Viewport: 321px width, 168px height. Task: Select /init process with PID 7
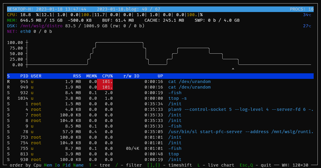(160, 115)
